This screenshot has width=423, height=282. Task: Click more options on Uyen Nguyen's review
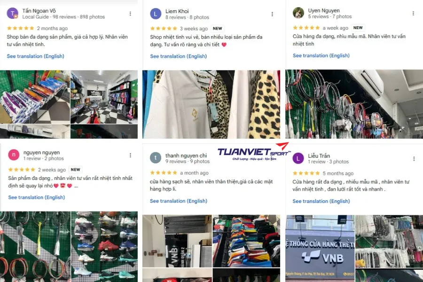pos(413,13)
